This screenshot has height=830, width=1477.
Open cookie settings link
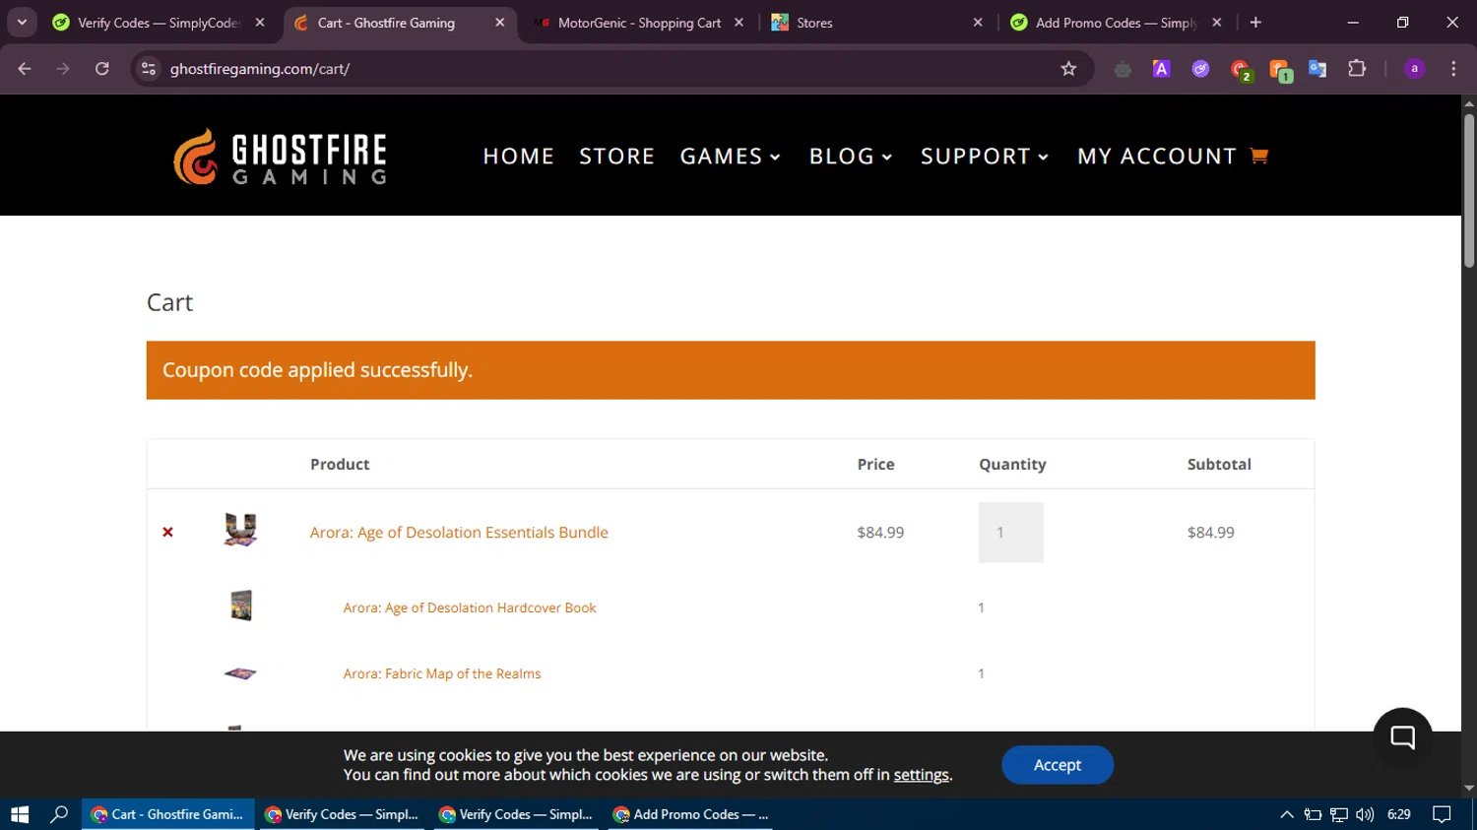coord(921,775)
